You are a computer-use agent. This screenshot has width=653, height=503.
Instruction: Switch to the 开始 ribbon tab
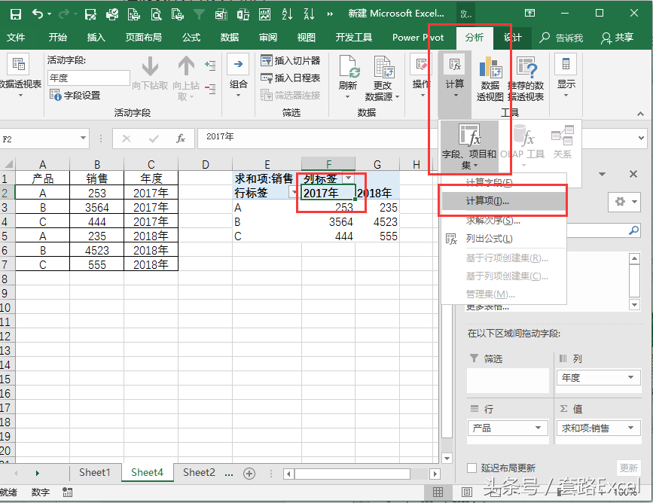pyautogui.click(x=57, y=38)
